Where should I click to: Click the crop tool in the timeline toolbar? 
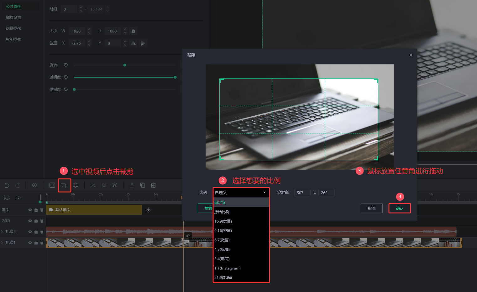pyautogui.click(x=64, y=185)
